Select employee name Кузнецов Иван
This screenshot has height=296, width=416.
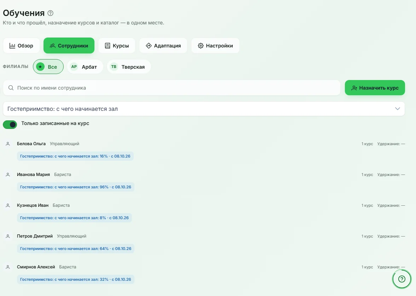click(33, 205)
